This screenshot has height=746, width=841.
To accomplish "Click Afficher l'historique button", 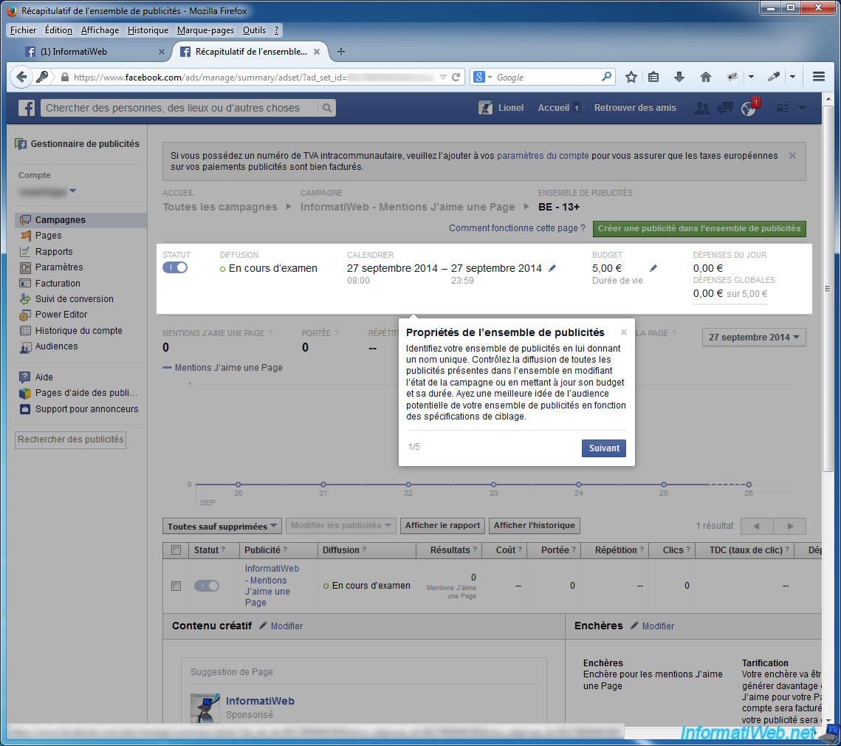I will tap(534, 525).
